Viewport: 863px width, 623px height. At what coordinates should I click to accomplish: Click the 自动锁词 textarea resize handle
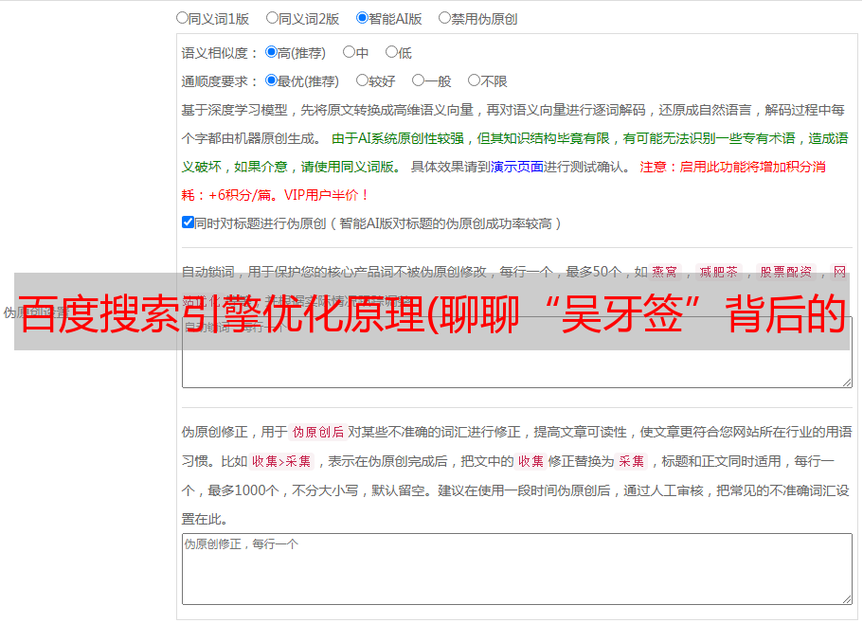pos(847,383)
